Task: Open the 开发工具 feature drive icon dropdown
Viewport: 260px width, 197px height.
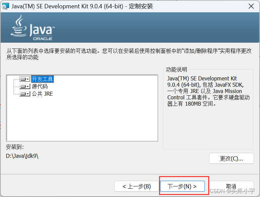Action: (25, 79)
